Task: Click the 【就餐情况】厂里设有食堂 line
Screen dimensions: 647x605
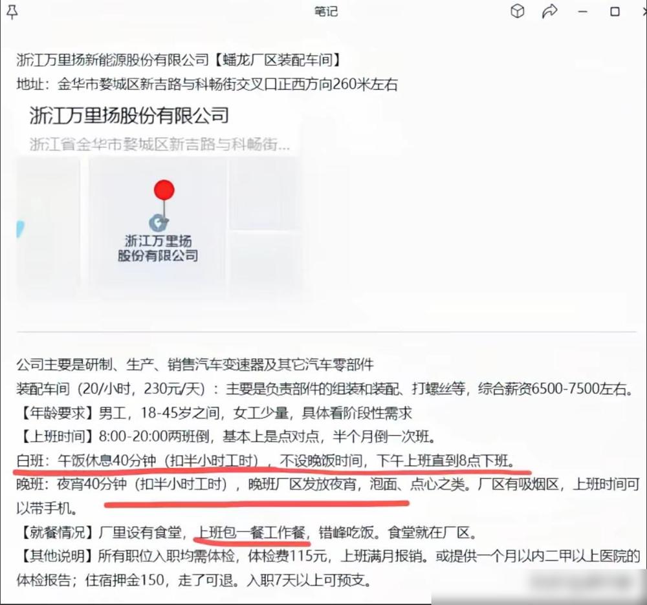Action: tap(248, 533)
